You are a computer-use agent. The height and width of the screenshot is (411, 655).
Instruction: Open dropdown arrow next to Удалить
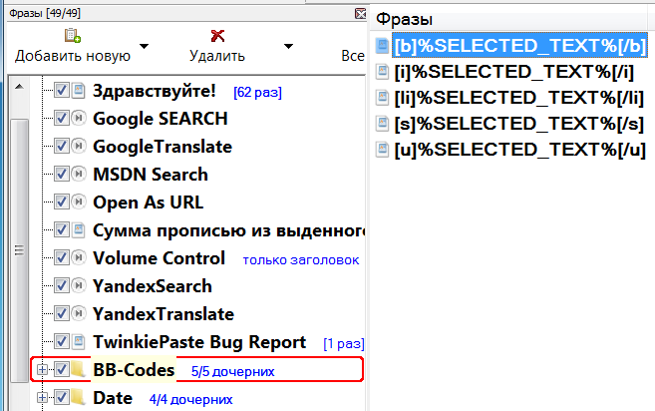(288, 46)
